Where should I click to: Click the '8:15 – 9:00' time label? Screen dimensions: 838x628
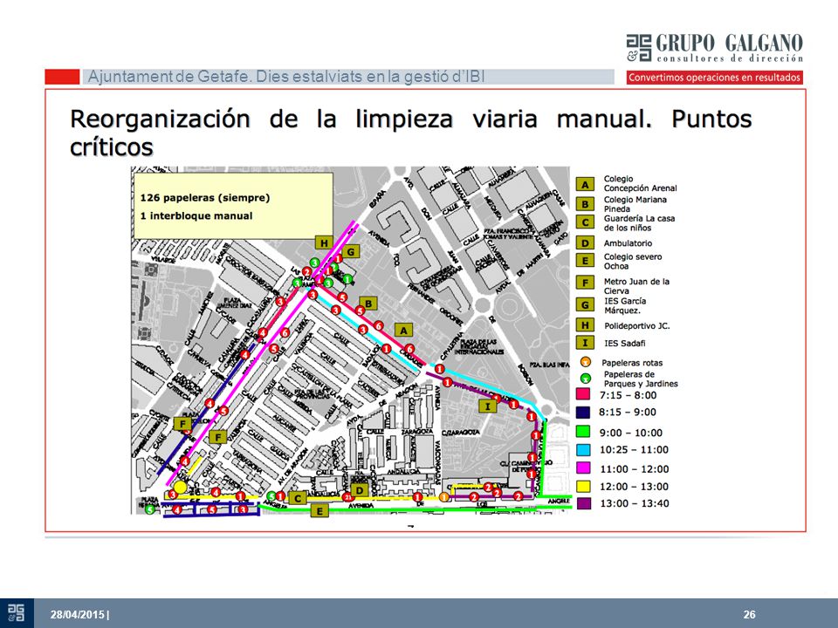628,413
